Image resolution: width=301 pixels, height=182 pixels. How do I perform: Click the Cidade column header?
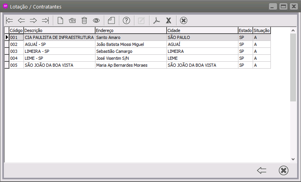click(x=202, y=30)
